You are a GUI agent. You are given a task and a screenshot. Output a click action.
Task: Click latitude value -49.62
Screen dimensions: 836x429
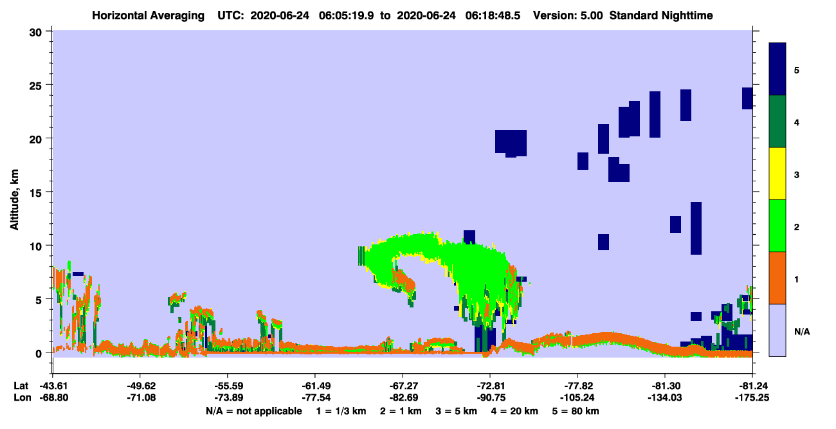tap(140, 386)
